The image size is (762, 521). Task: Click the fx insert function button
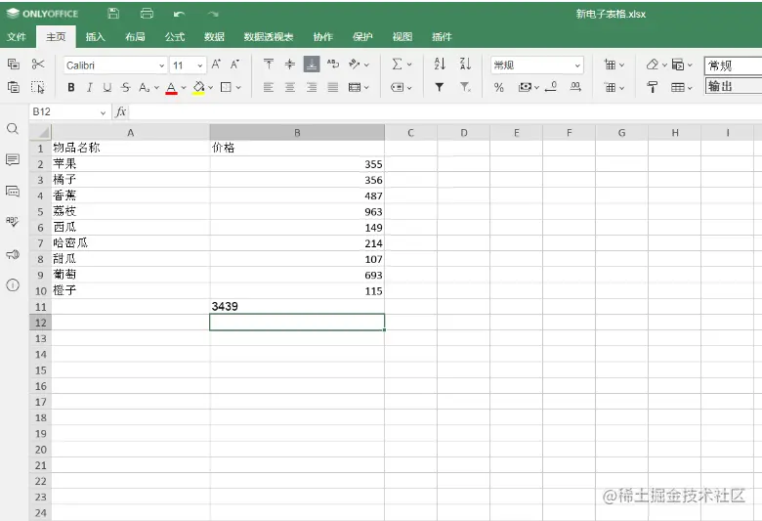click(x=120, y=111)
